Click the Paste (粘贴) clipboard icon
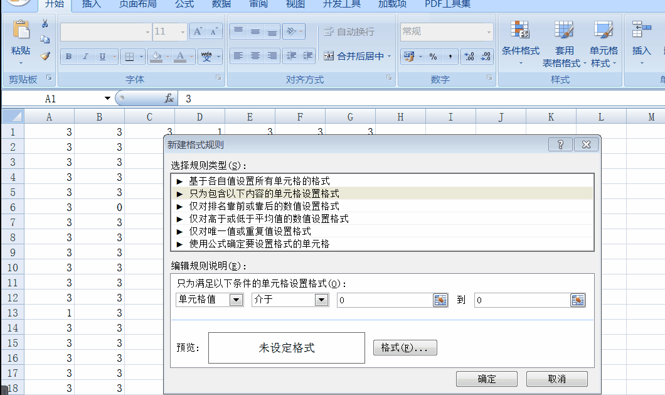 point(21,31)
